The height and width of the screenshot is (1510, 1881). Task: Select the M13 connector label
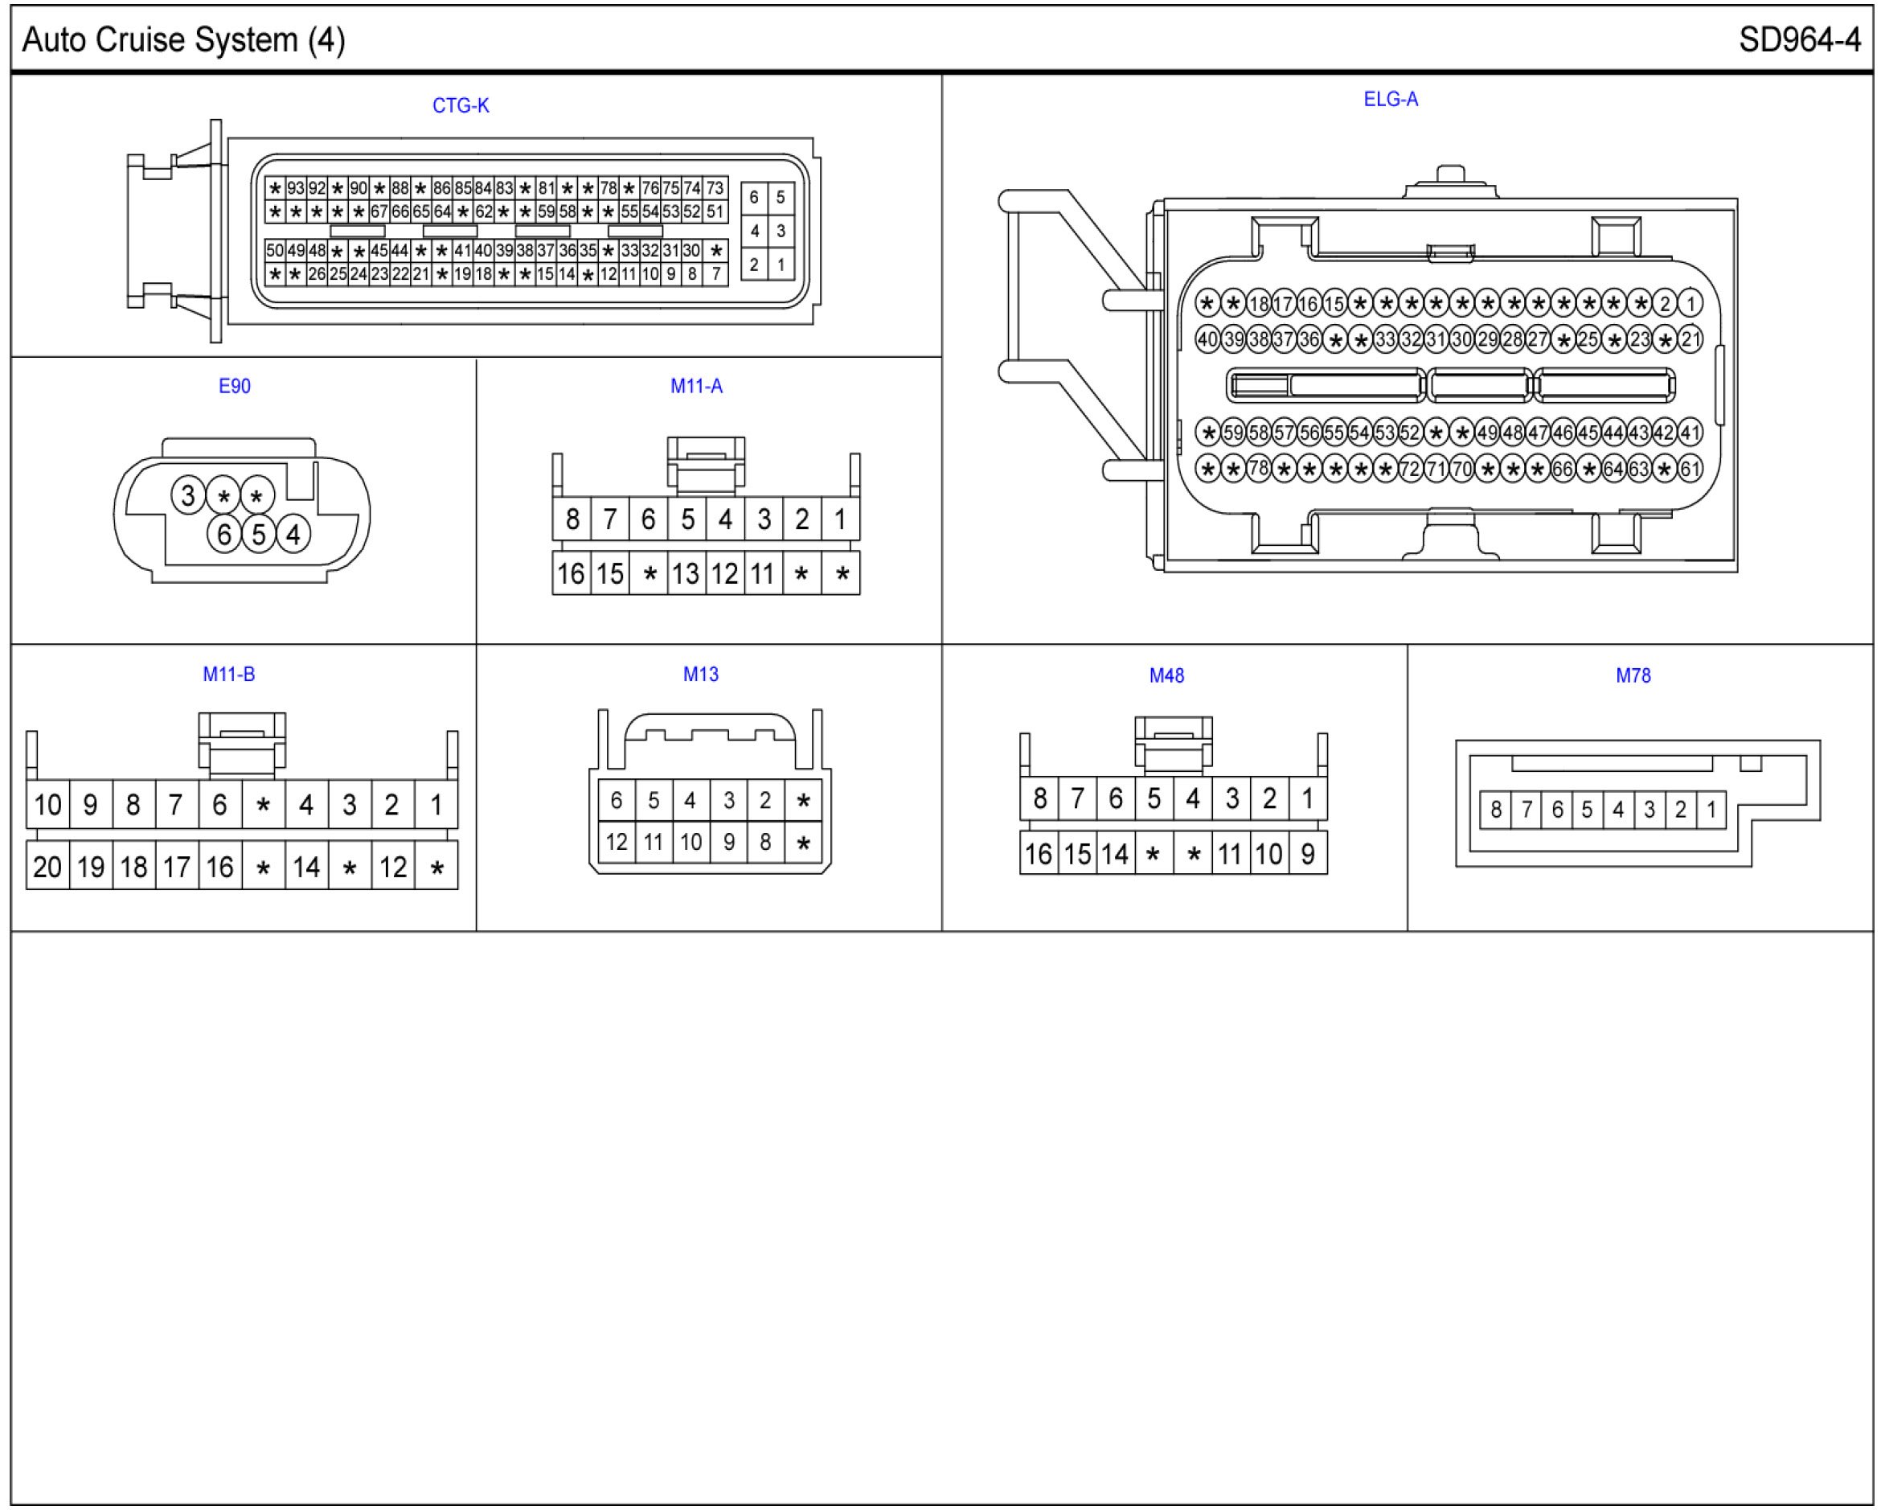[701, 674]
